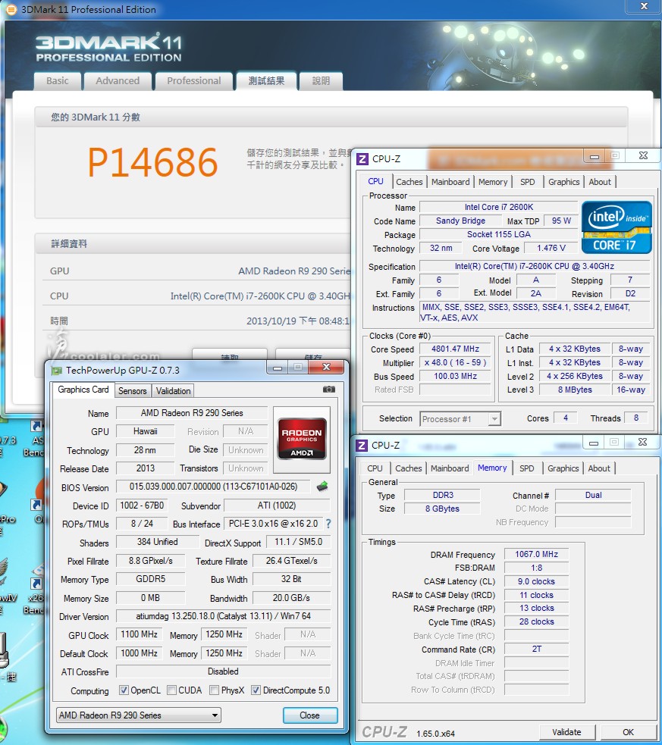The width and height of the screenshot is (662, 745).
Task: Open Graphics tab in lower CPU-Z window
Action: (x=563, y=468)
